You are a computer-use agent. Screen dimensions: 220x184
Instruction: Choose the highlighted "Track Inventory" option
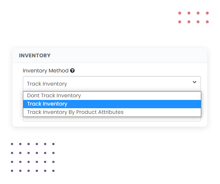coord(112,104)
